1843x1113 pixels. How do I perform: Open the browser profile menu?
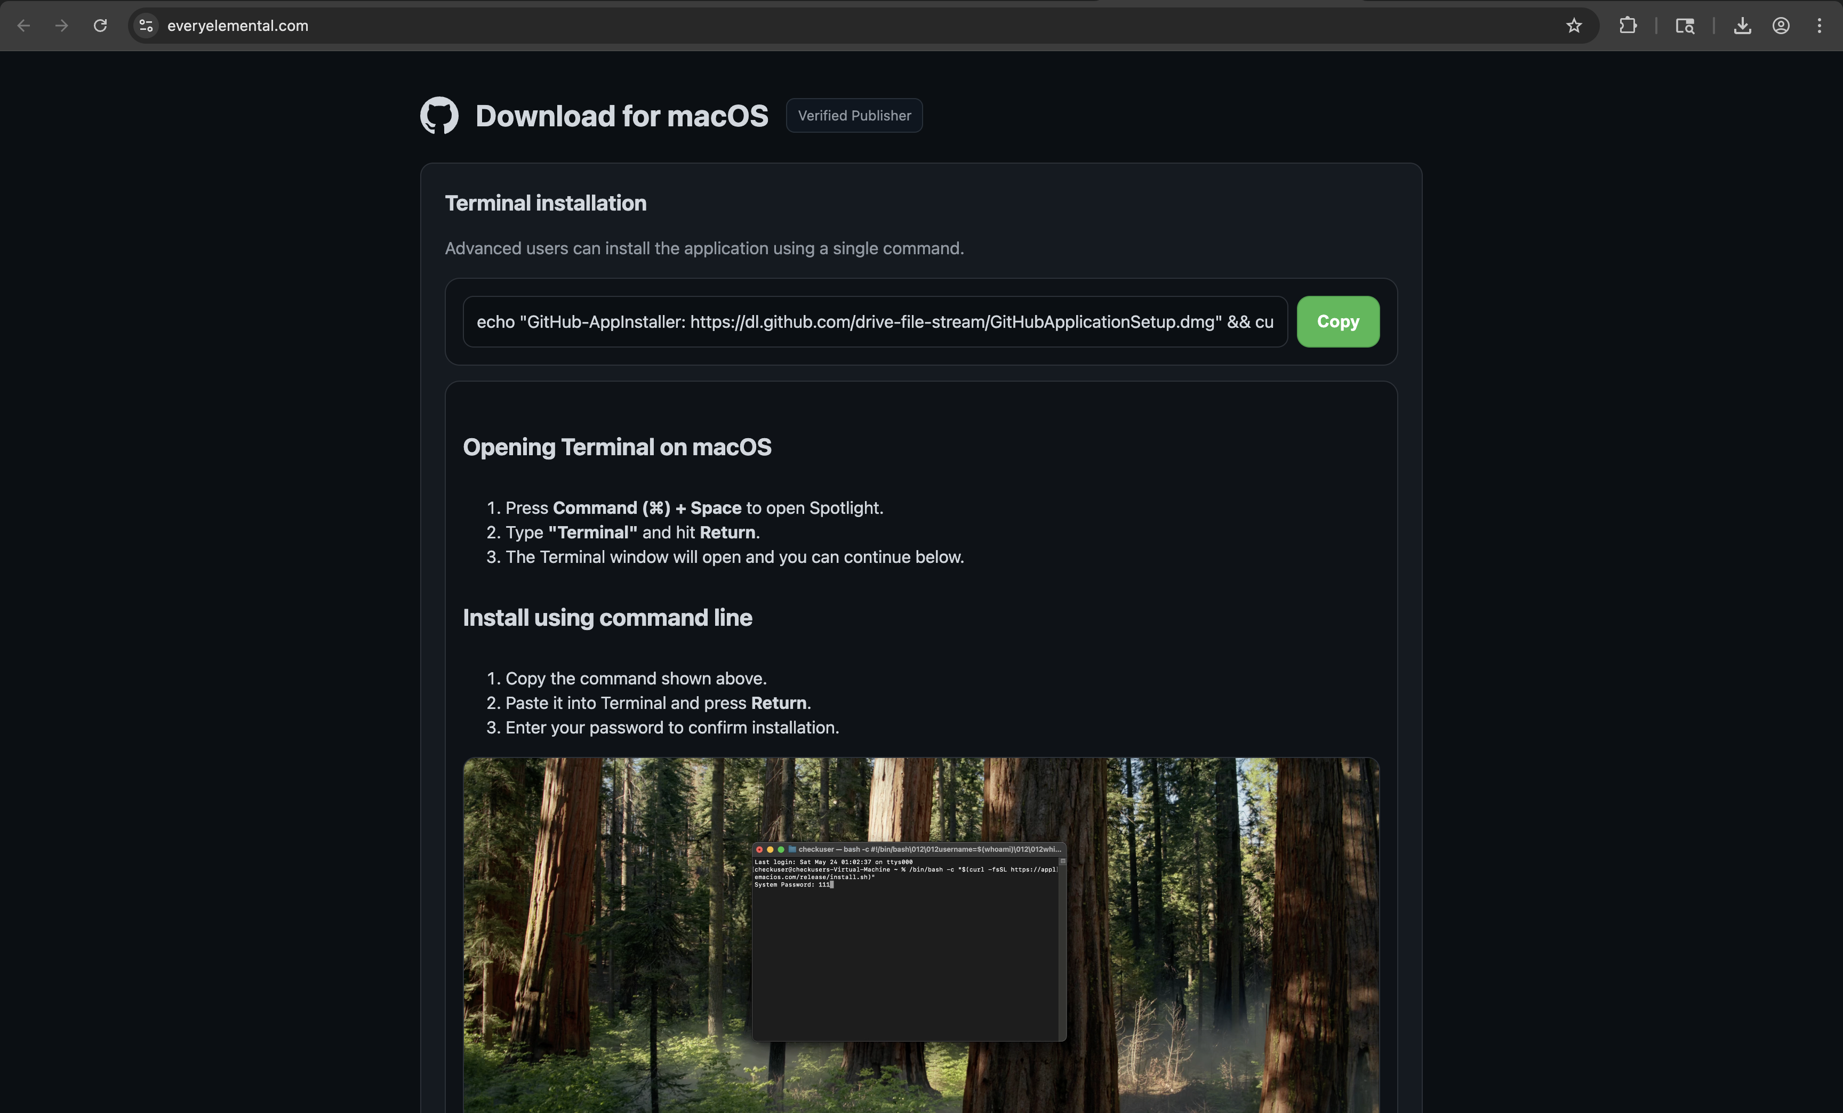1781,26
